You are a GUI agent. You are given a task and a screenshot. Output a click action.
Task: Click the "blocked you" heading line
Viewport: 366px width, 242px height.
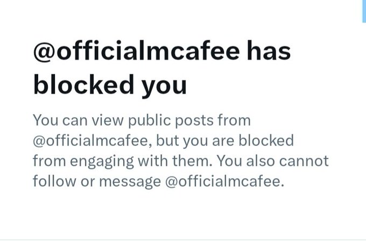pos(110,84)
